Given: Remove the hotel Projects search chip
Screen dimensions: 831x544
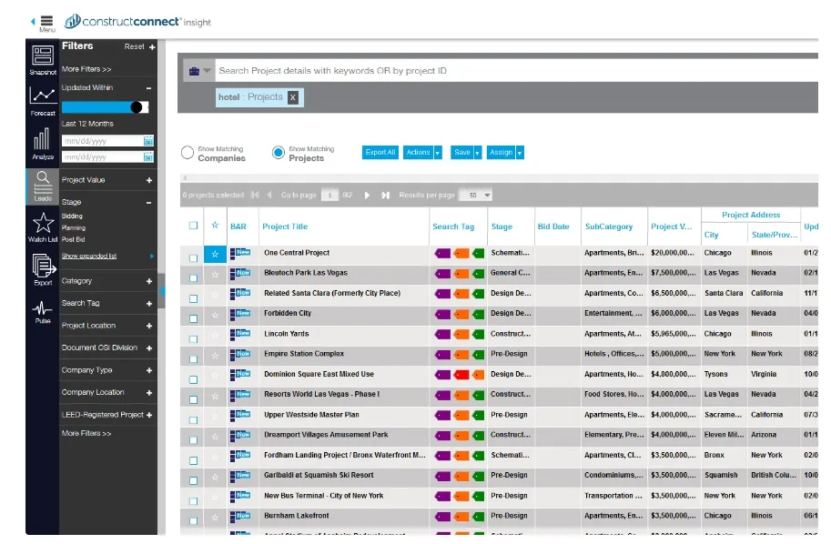Looking at the screenshot, I should point(292,97).
